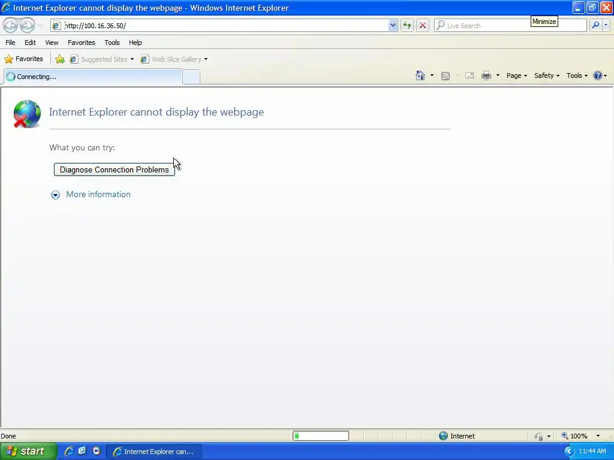The width and height of the screenshot is (614, 460).
Task: Click the Search magnifier button
Action: 595,25
